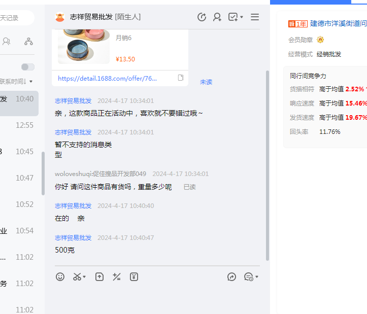The image size is (367, 314).
Task: Click the 建德市洋溪街道 company name link
Action: 338,24
